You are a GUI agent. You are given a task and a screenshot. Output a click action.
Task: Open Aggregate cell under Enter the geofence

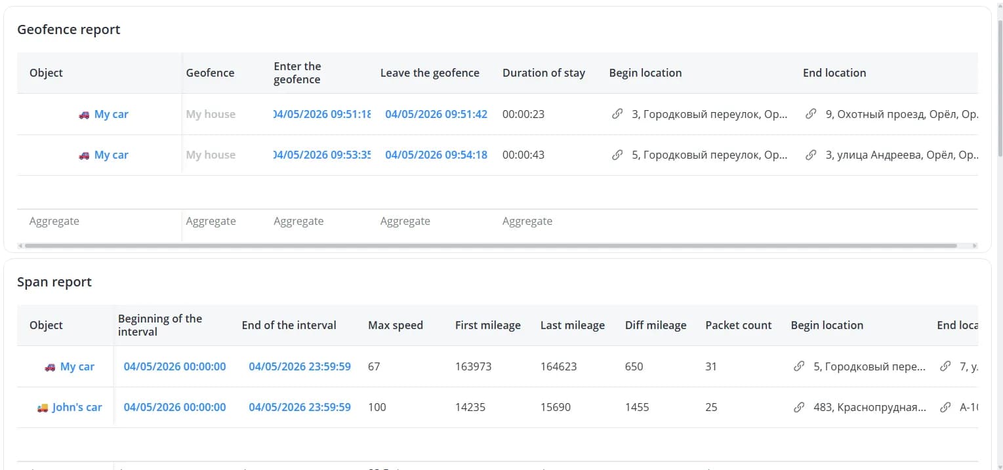point(298,221)
